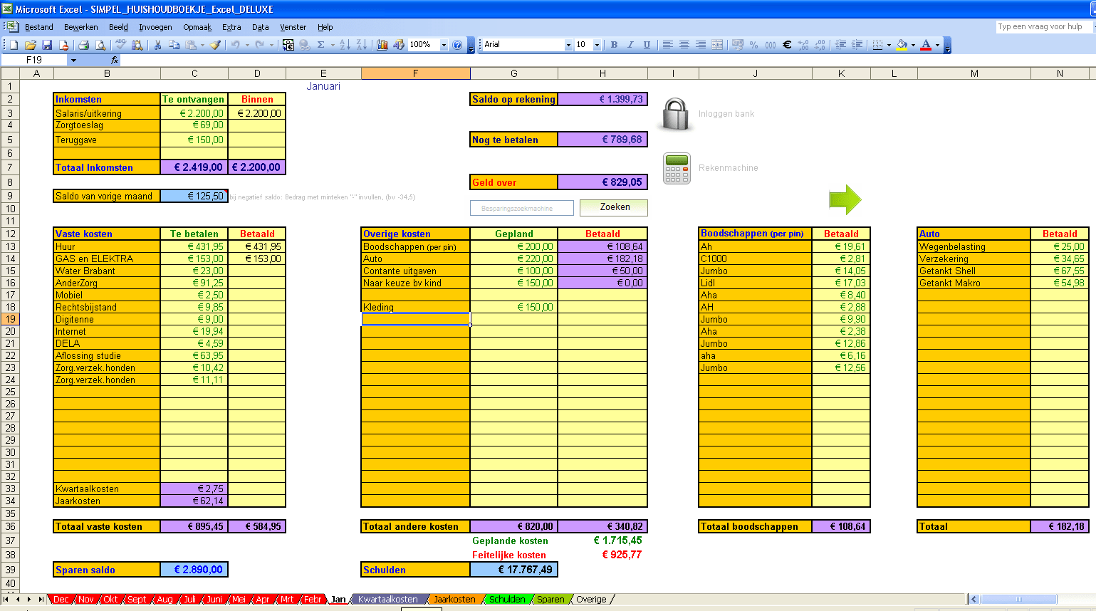
Task: Toggle align left formatting
Action: coord(668,45)
